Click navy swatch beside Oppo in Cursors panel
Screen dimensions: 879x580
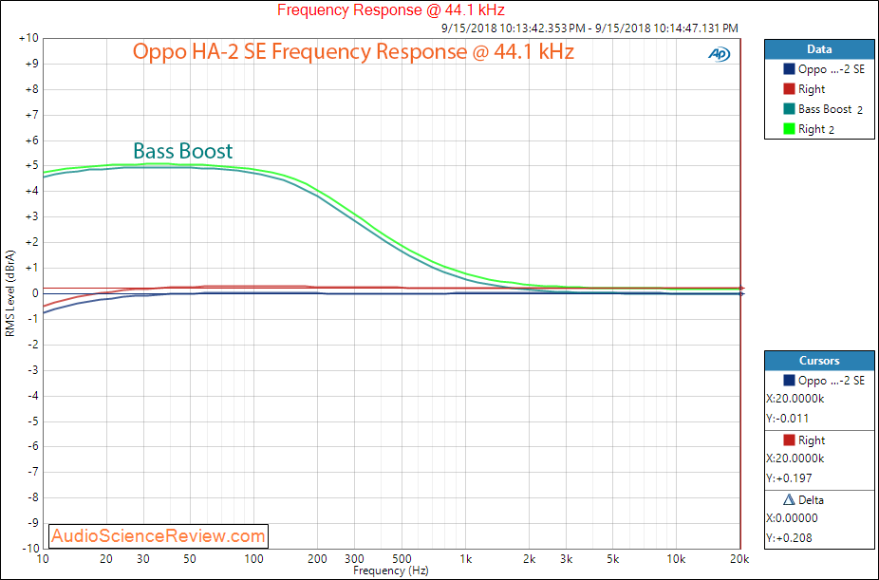click(x=790, y=380)
